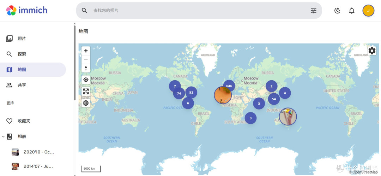This screenshot has width=381, height=176.
Task: Open the cluster marker 4
Action: click(x=285, y=93)
